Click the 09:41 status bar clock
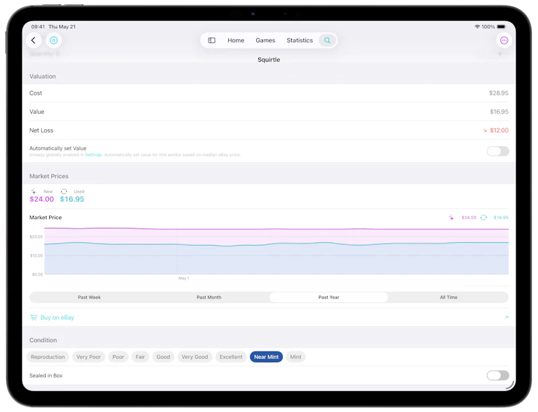This screenshot has width=538, height=412. click(x=38, y=27)
